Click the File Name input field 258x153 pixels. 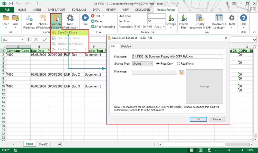point(178,56)
